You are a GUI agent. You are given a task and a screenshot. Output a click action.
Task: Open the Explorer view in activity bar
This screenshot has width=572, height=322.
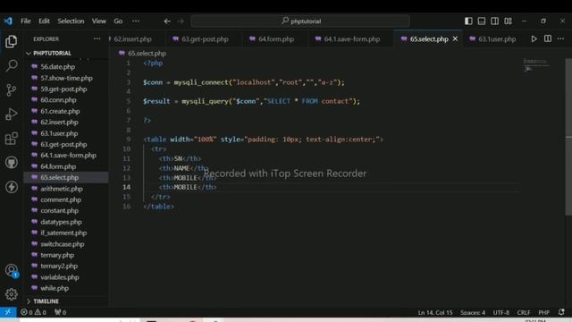12,41
